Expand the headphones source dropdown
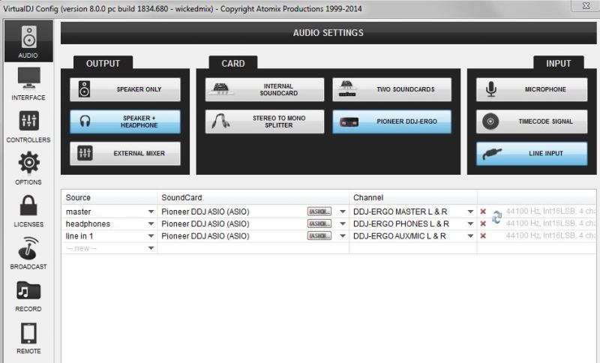600x363 pixels. 151,223
